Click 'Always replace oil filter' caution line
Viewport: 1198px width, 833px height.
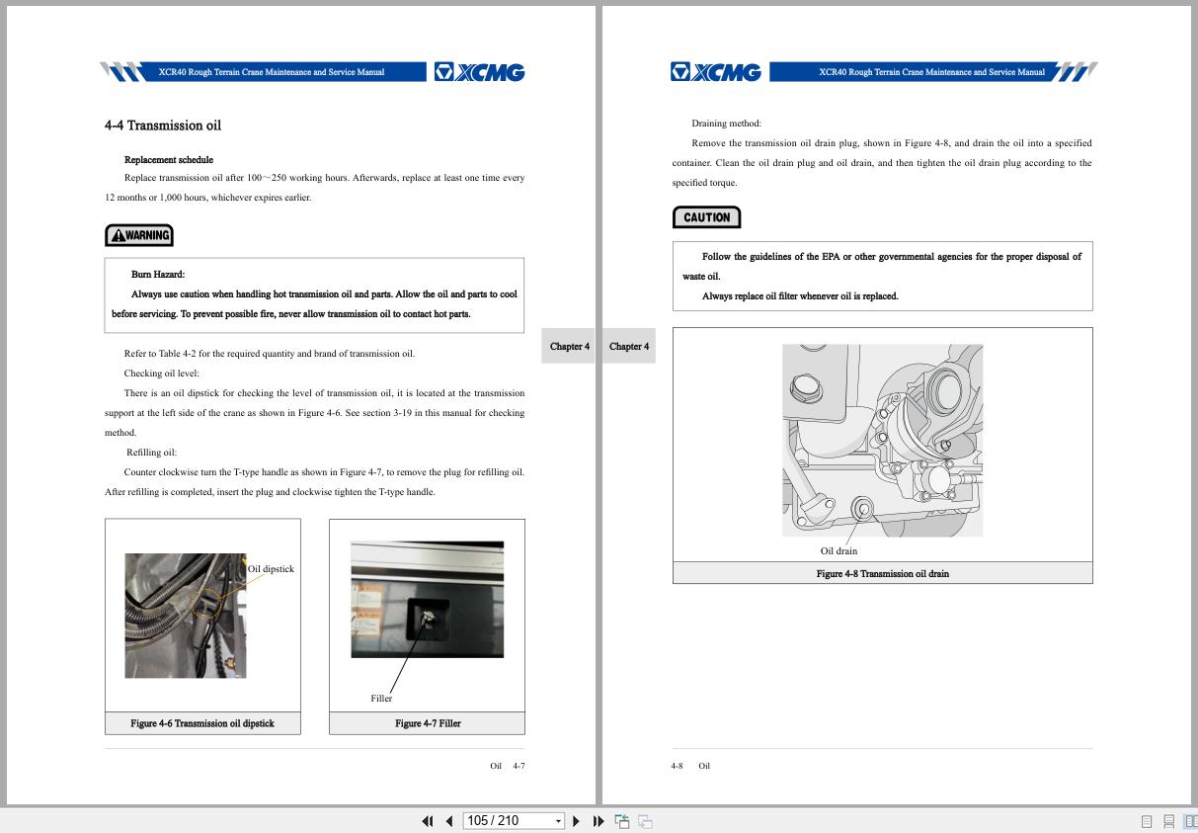[800, 296]
